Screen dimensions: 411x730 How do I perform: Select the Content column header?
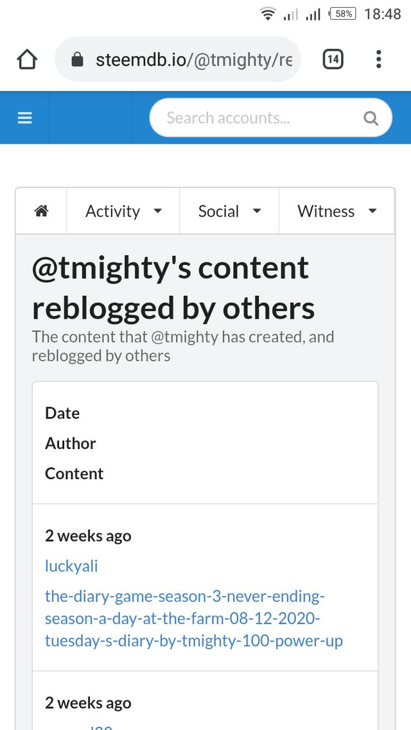tap(74, 473)
